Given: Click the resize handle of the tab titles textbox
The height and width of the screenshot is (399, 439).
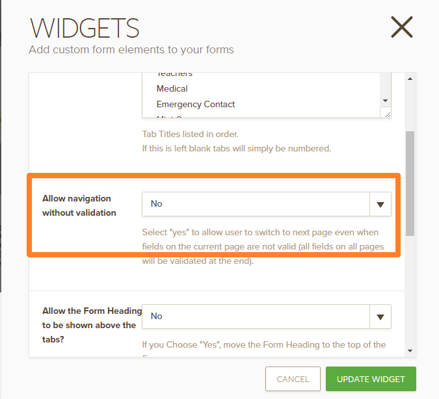Looking at the screenshot, I should [388, 114].
